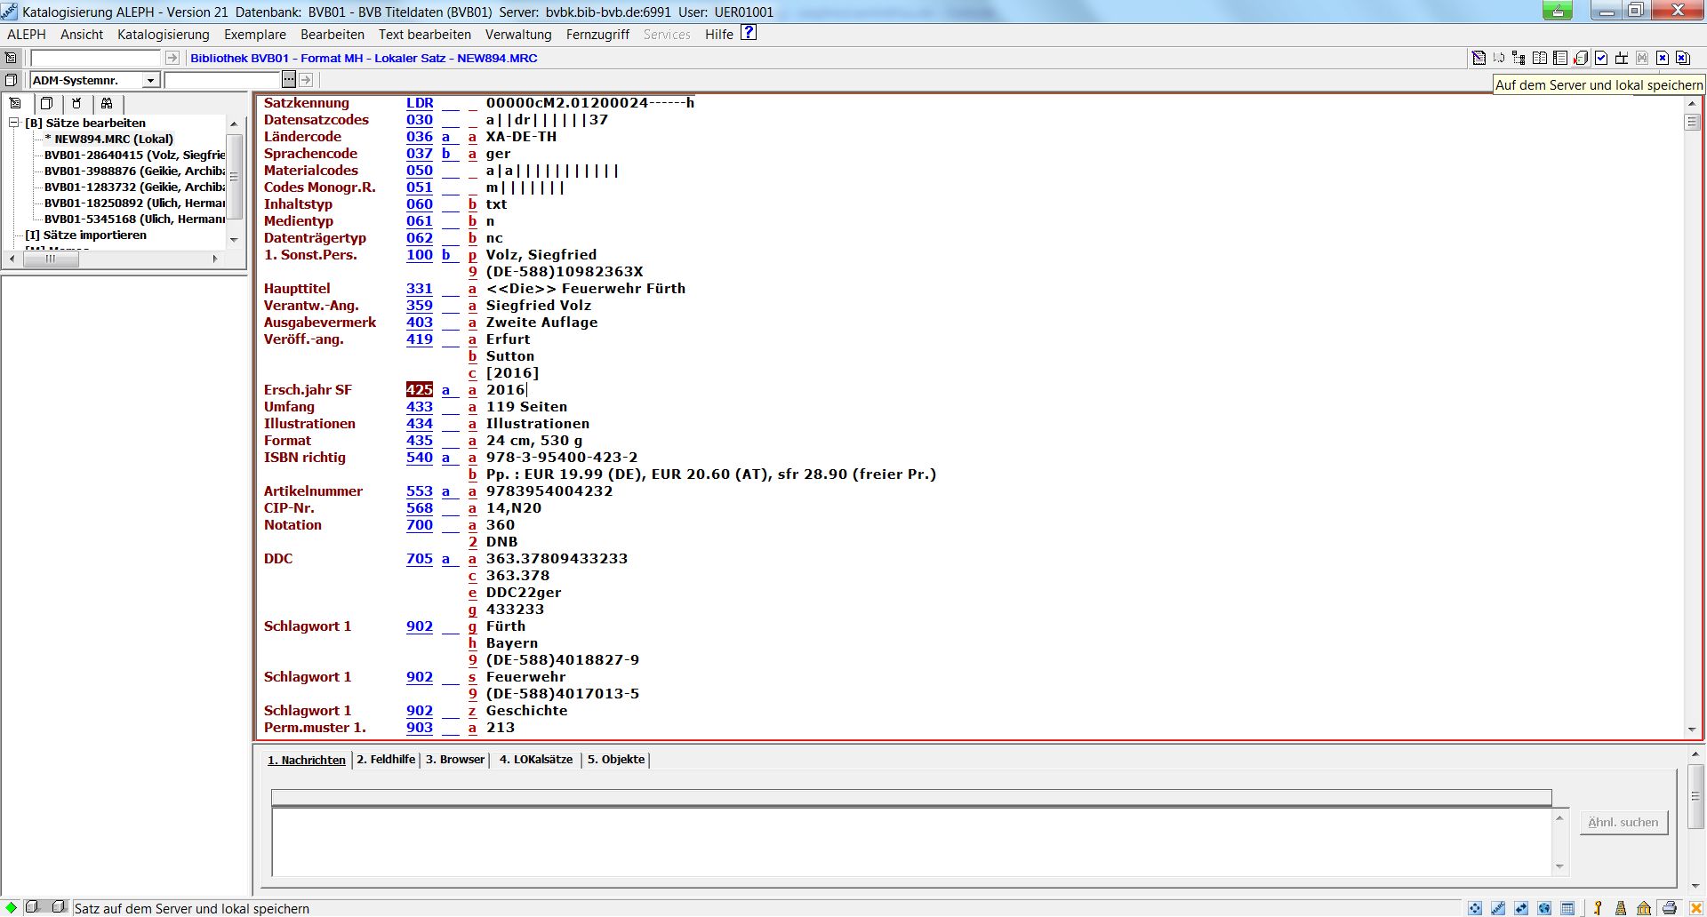Viewport: 1707px width, 917px height.
Task: Click the library building icon in status bar
Action: [x=1644, y=908]
